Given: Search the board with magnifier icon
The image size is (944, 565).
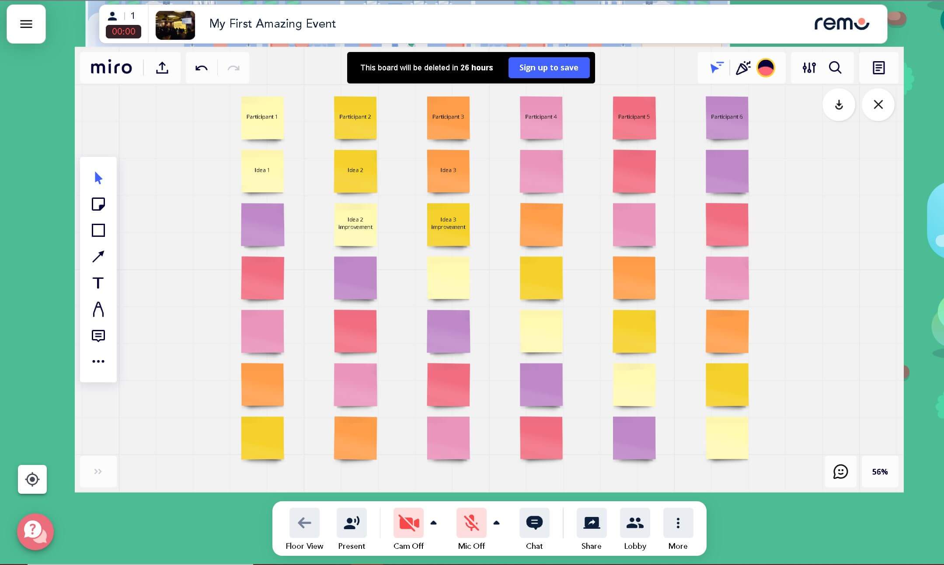Looking at the screenshot, I should click(835, 68).
